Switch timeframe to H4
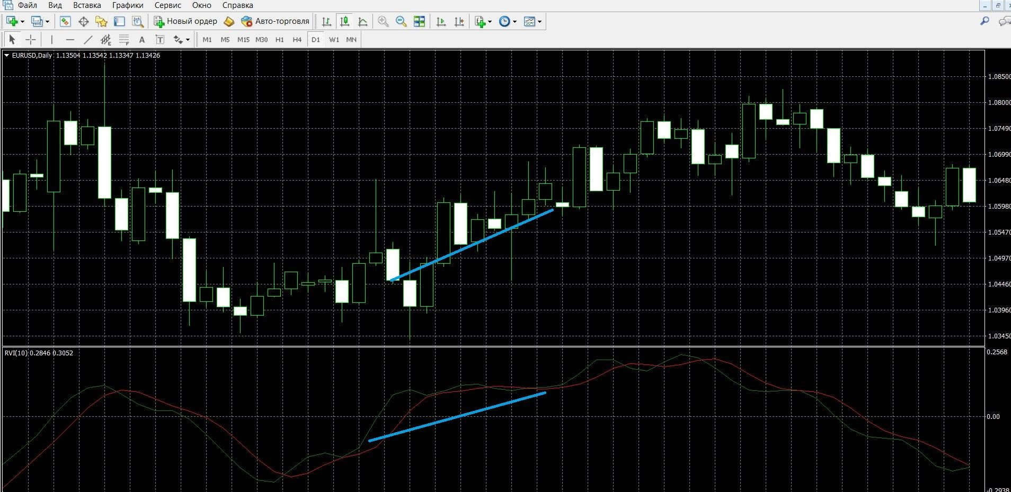Screen dimensions: 1011x492 (x=297, y=40)
